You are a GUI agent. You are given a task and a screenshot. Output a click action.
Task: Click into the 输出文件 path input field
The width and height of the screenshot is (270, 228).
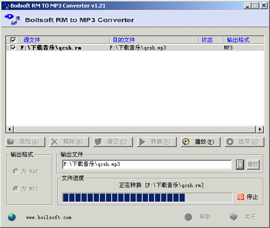tap(147, 164)
